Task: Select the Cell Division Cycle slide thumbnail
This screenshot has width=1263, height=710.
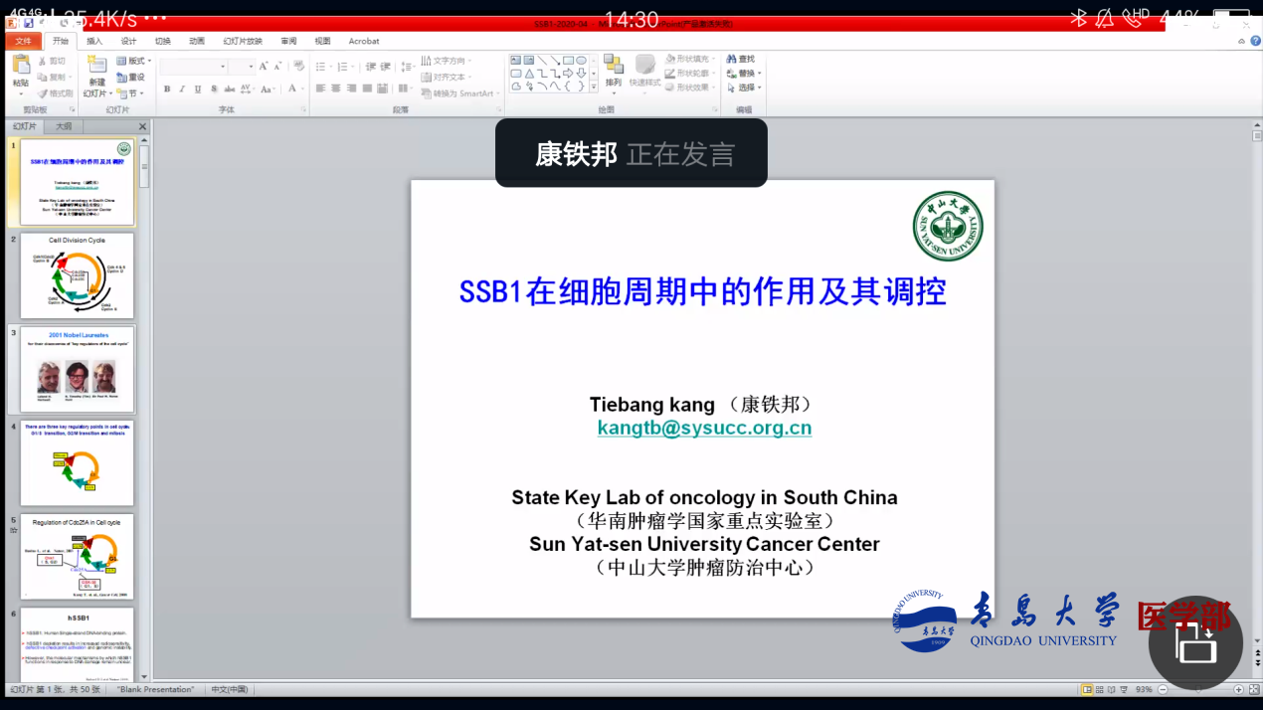Action: click(77, 276)
